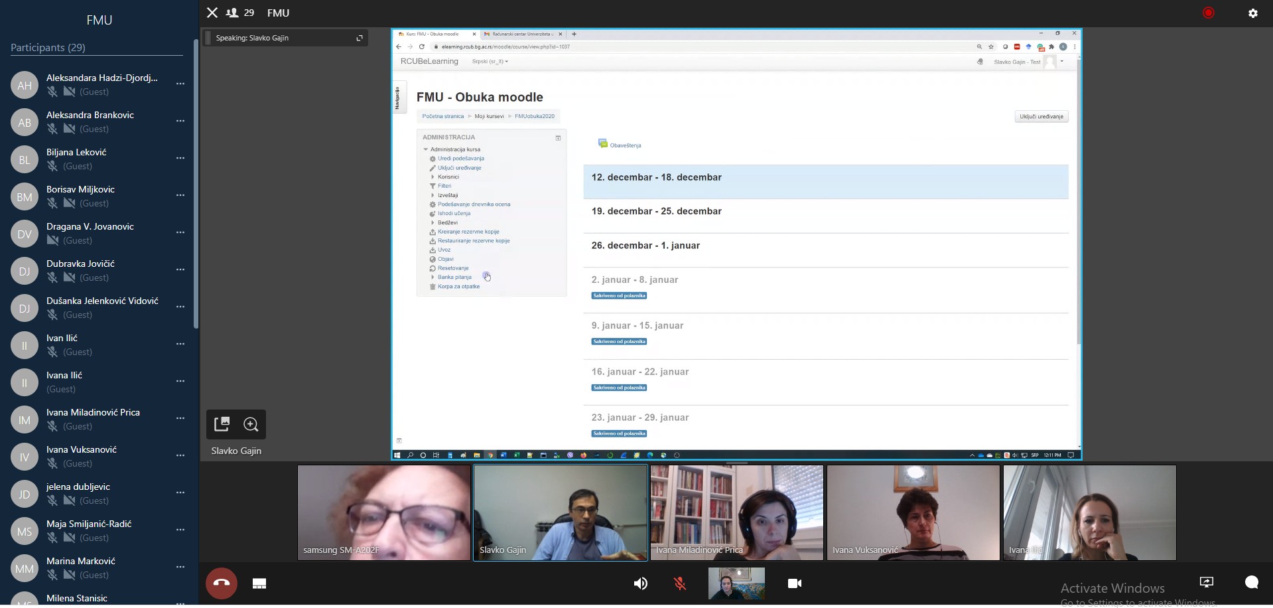Click the self-view camera thumbnail
1273x608 pixels.
736,583
